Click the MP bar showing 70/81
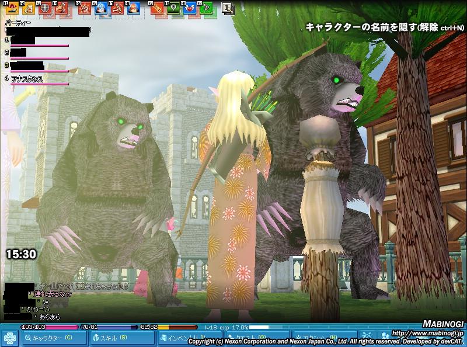The image size is (467, 347). click(x=109, y=327)
